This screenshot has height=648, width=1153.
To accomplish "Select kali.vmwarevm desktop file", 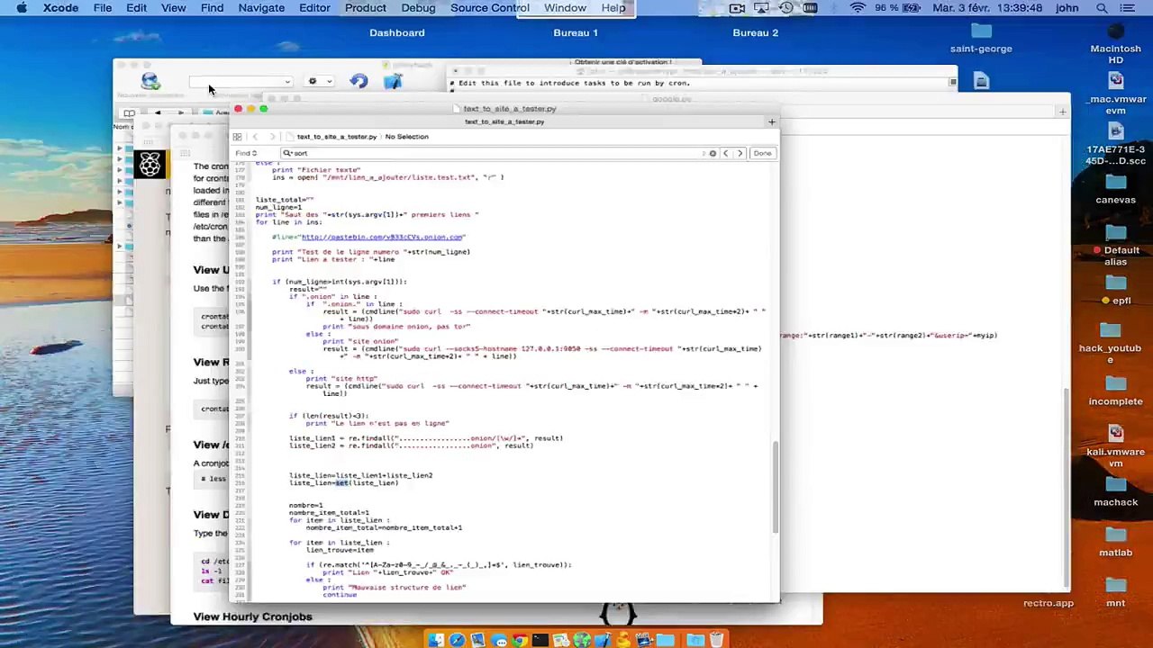I will (1115, 445).
